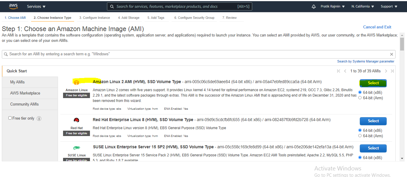407x177 pixels.
Task: Choose 64-bit (Arm) for Red Hat Enterprise Linux
Action: click(x=360, y=136)
